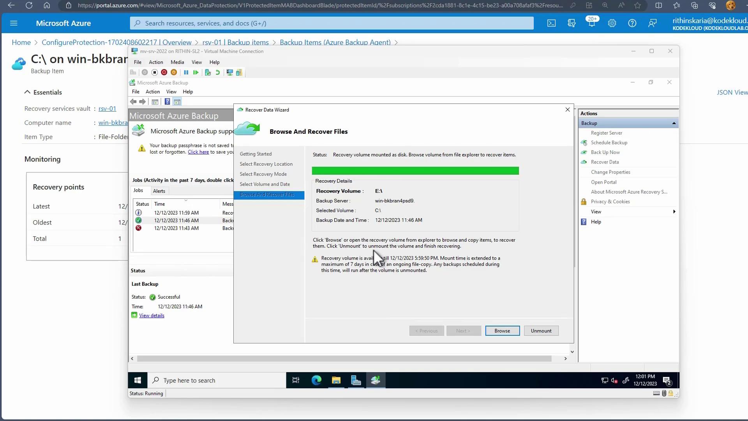Click the Azure portal search box
This screenshot has width=748, height=421.
332,23
